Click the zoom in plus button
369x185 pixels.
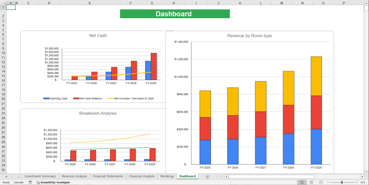click(357, 182)
